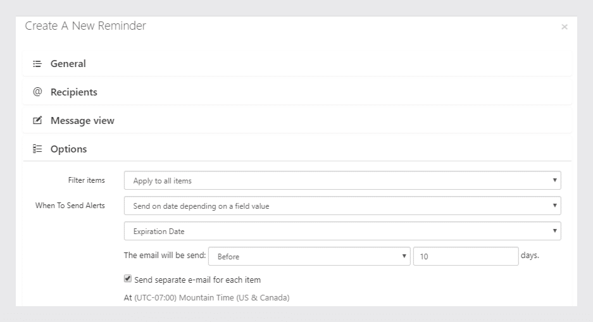Open the When To Send Alerts dropdown

tap(342, 206)
